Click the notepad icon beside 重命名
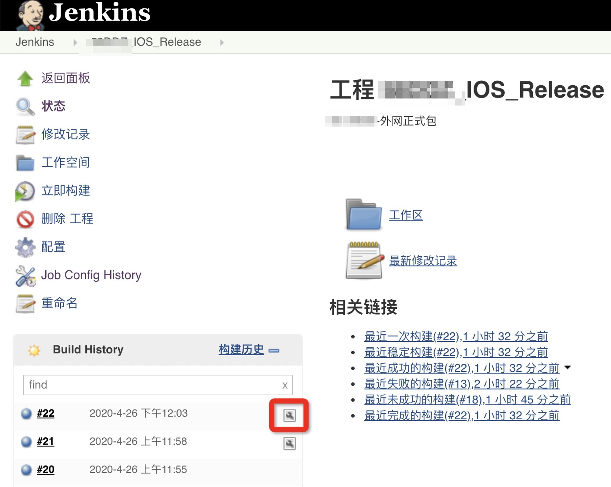The image size is (611, 487). pyautogui.click(x=25, y=304)
